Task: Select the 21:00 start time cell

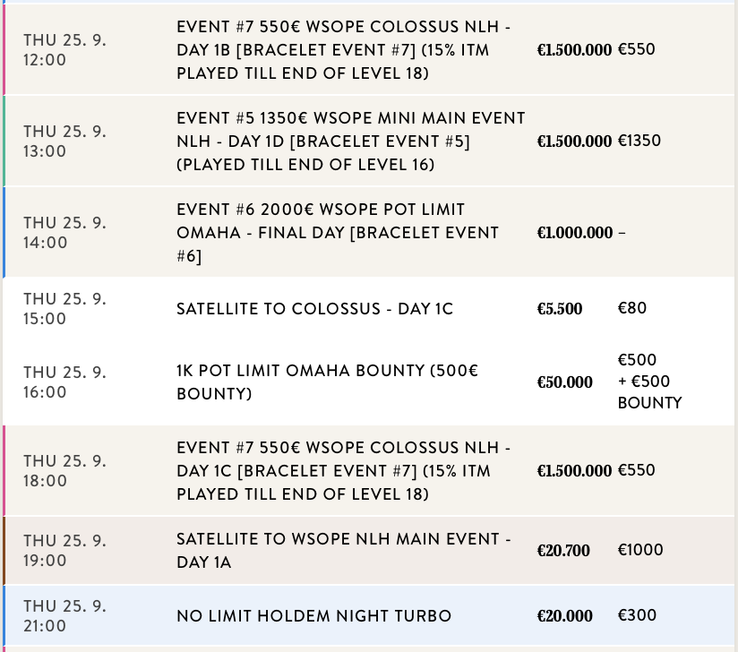Action: point(64,616)
